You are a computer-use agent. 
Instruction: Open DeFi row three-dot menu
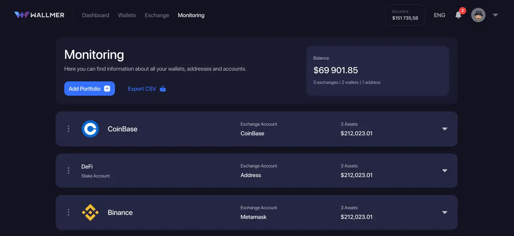coord(69,171)
